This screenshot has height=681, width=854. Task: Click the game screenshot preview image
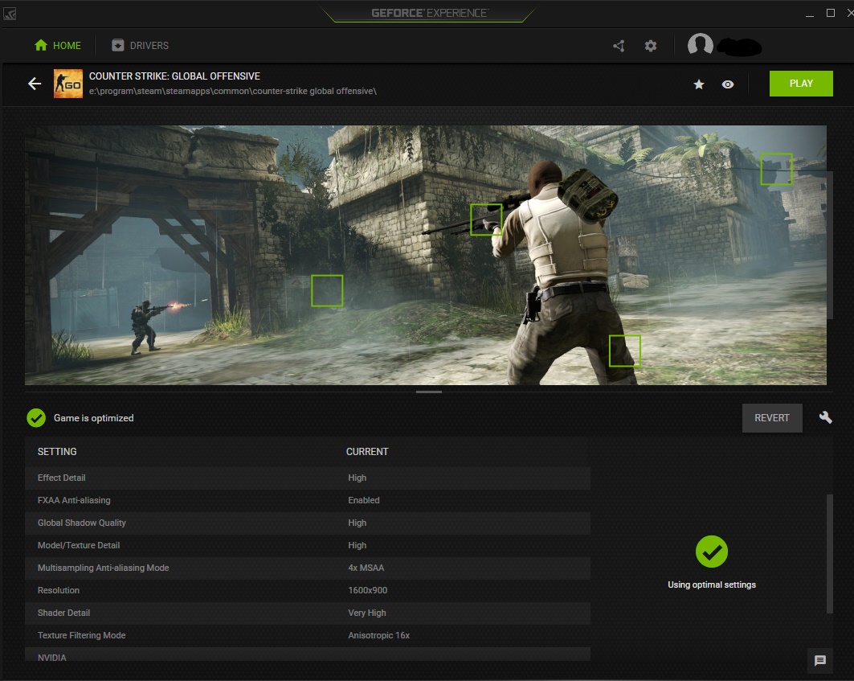[425, 255]
